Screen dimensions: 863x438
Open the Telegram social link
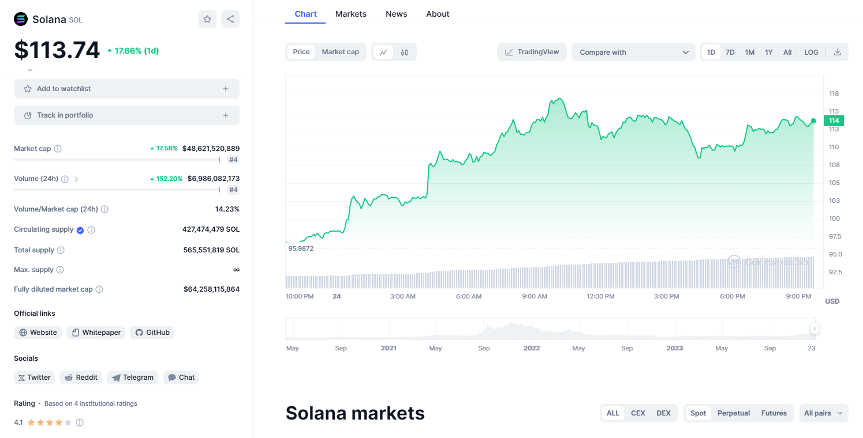[133, 377]
